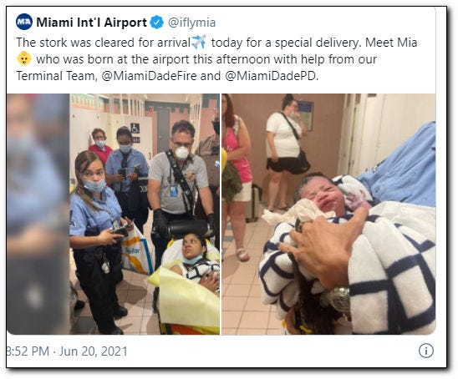Open the @MiamiDadeFire mention
Viewport: 458px width, 379px height.
click(150, 76)
